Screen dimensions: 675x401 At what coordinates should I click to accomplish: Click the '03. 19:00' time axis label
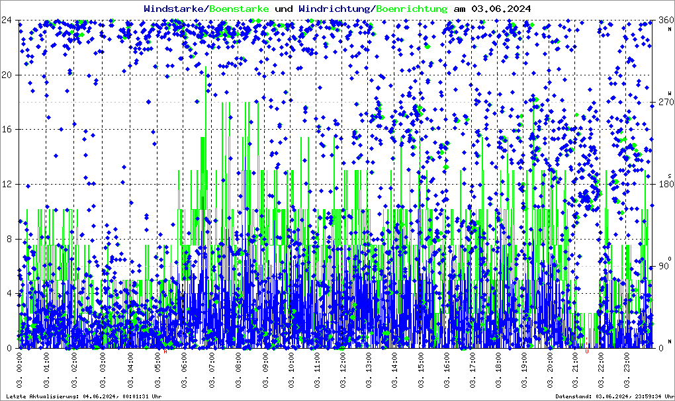click(x=525, y=369)
